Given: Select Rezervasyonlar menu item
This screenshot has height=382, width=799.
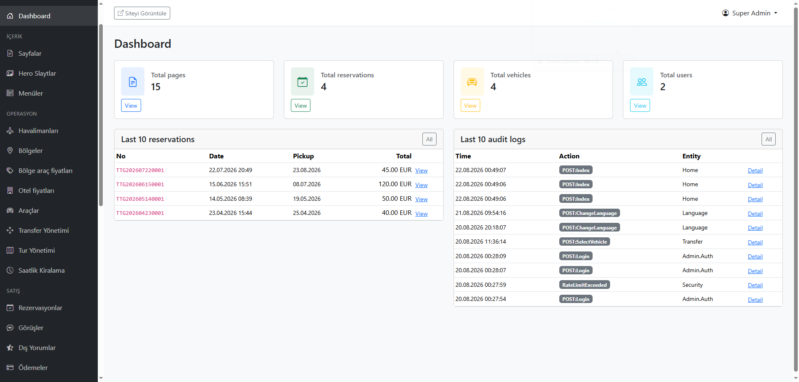Looking at the screenshot, I should click(x=49, y=308).
